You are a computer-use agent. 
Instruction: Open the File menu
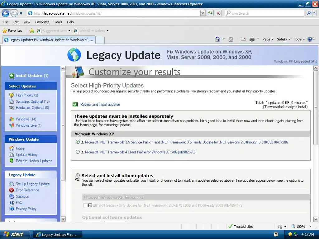click(x=6, y=22)
